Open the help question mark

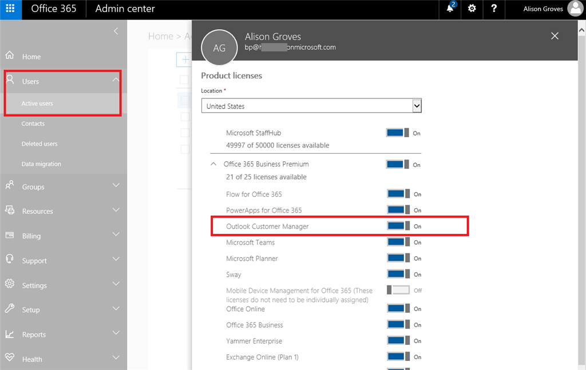(x=494, y=8)
